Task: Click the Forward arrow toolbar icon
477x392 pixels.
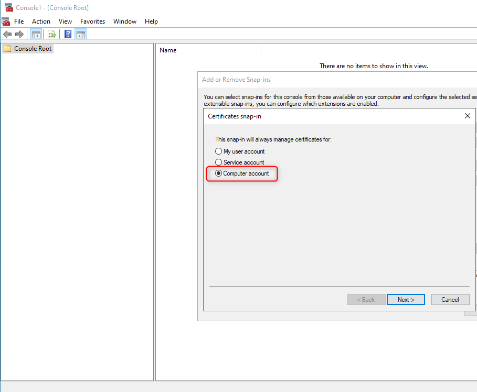Action: [19, 35]
